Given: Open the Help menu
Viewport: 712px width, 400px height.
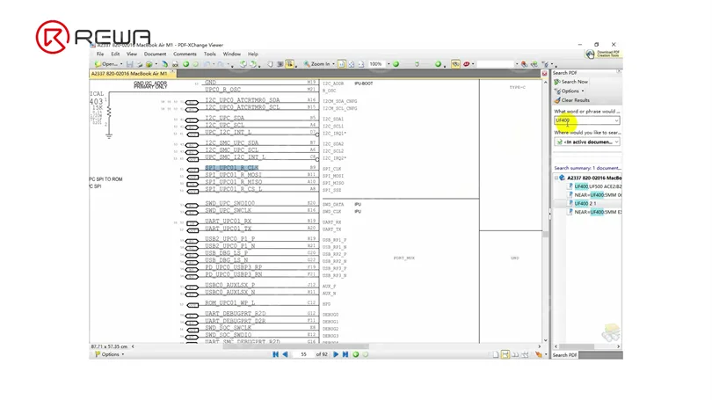Looking at the screenshot, I should pyautogui.click(x=253, y=54).
